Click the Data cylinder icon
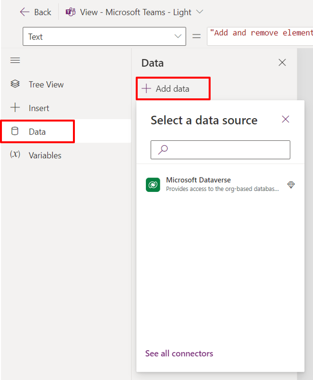Screen dimensions: 313x380 click(x=15, y=131)
